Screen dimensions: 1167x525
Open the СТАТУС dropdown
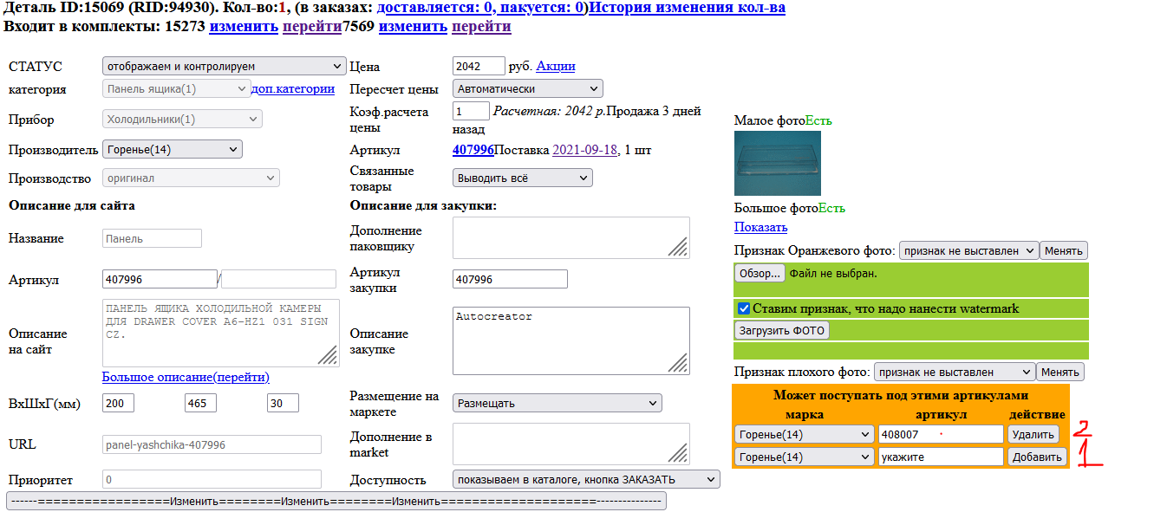223,65
